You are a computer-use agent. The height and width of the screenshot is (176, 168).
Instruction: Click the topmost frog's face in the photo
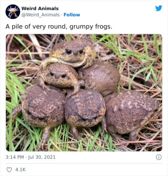(x=74, y=52)
